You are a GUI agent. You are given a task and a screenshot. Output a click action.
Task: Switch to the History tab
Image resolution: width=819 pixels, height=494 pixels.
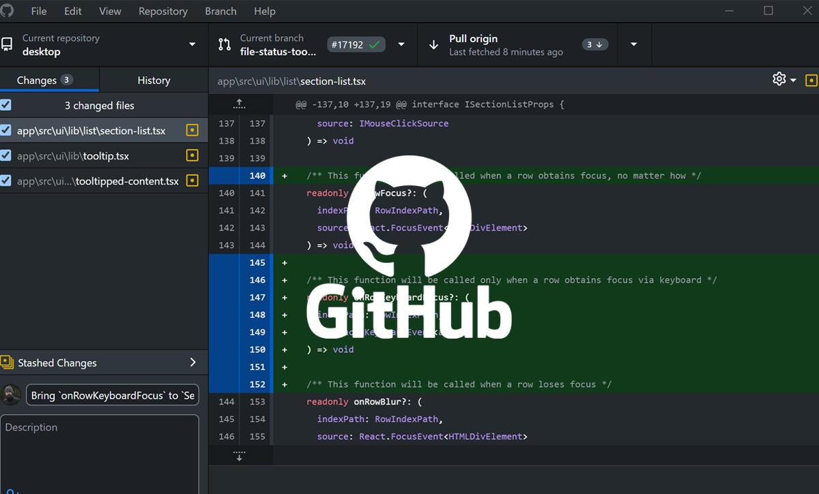click(x=154, y=80)
